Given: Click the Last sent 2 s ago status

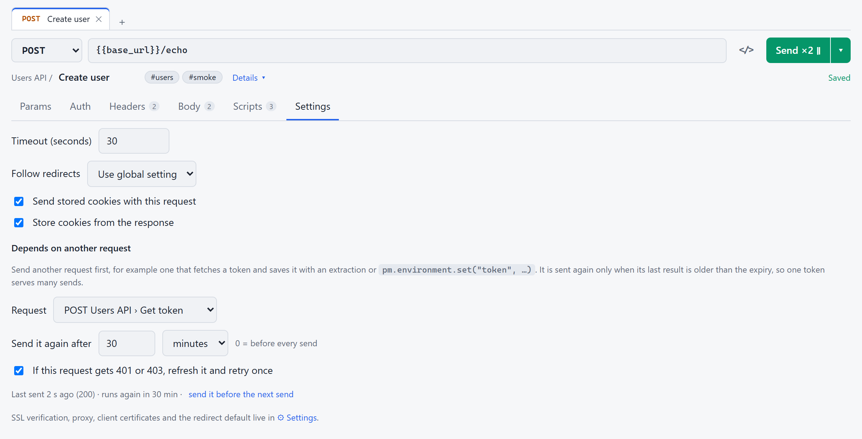Looking at the screenshot, I should coord(53,394).
